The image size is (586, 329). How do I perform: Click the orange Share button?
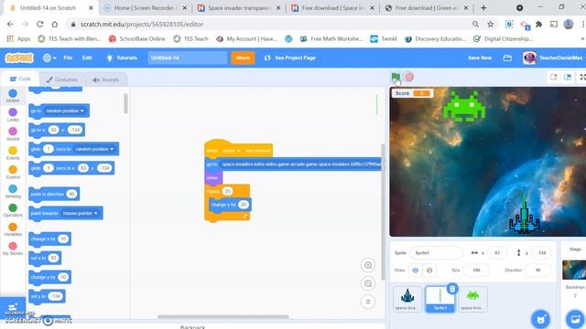click(x=243, y=58)
